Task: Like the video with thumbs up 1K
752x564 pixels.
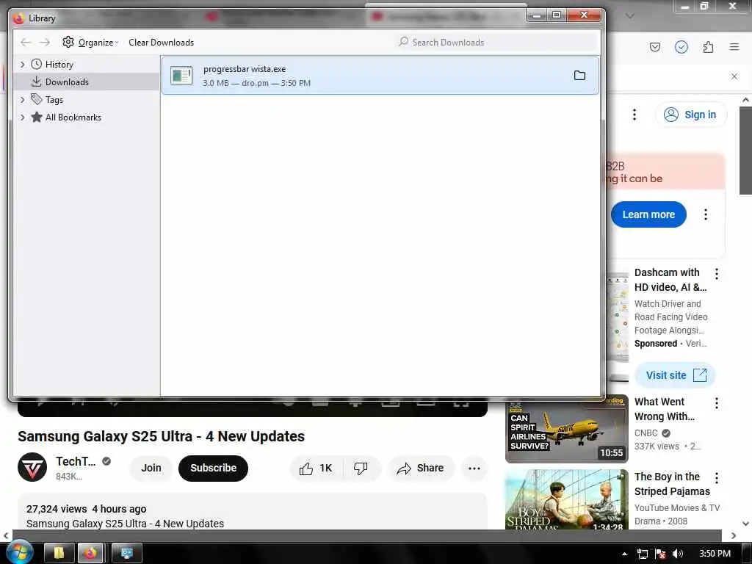Action: 316,468
